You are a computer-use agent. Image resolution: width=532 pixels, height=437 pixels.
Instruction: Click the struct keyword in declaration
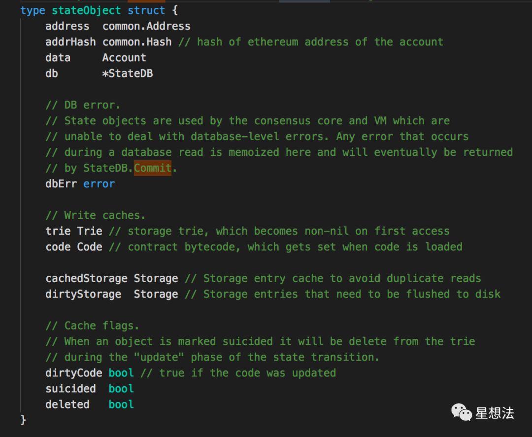tap(146, 10)
